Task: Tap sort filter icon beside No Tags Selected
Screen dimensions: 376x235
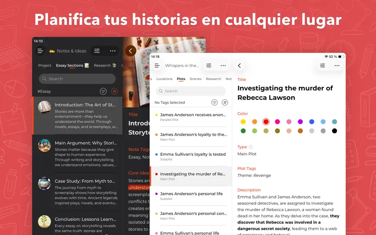Action: (x=215, y=102)
